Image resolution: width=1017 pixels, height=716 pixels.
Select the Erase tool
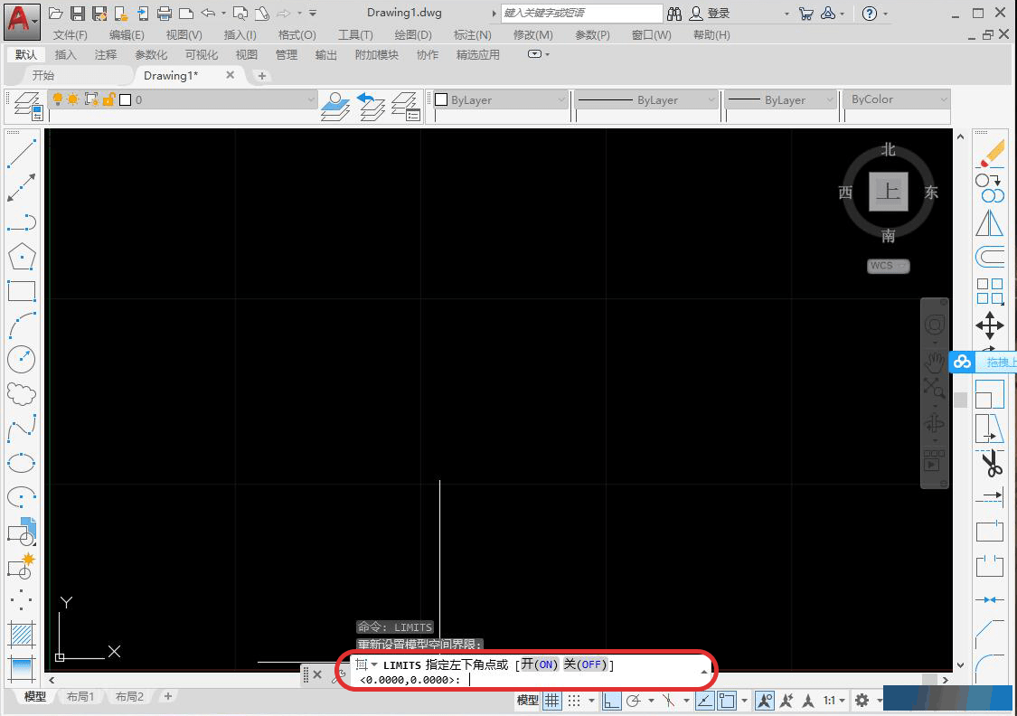click(x=990, y=155)
